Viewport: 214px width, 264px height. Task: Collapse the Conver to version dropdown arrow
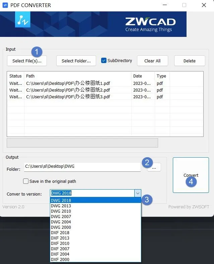tap(138, 193)
